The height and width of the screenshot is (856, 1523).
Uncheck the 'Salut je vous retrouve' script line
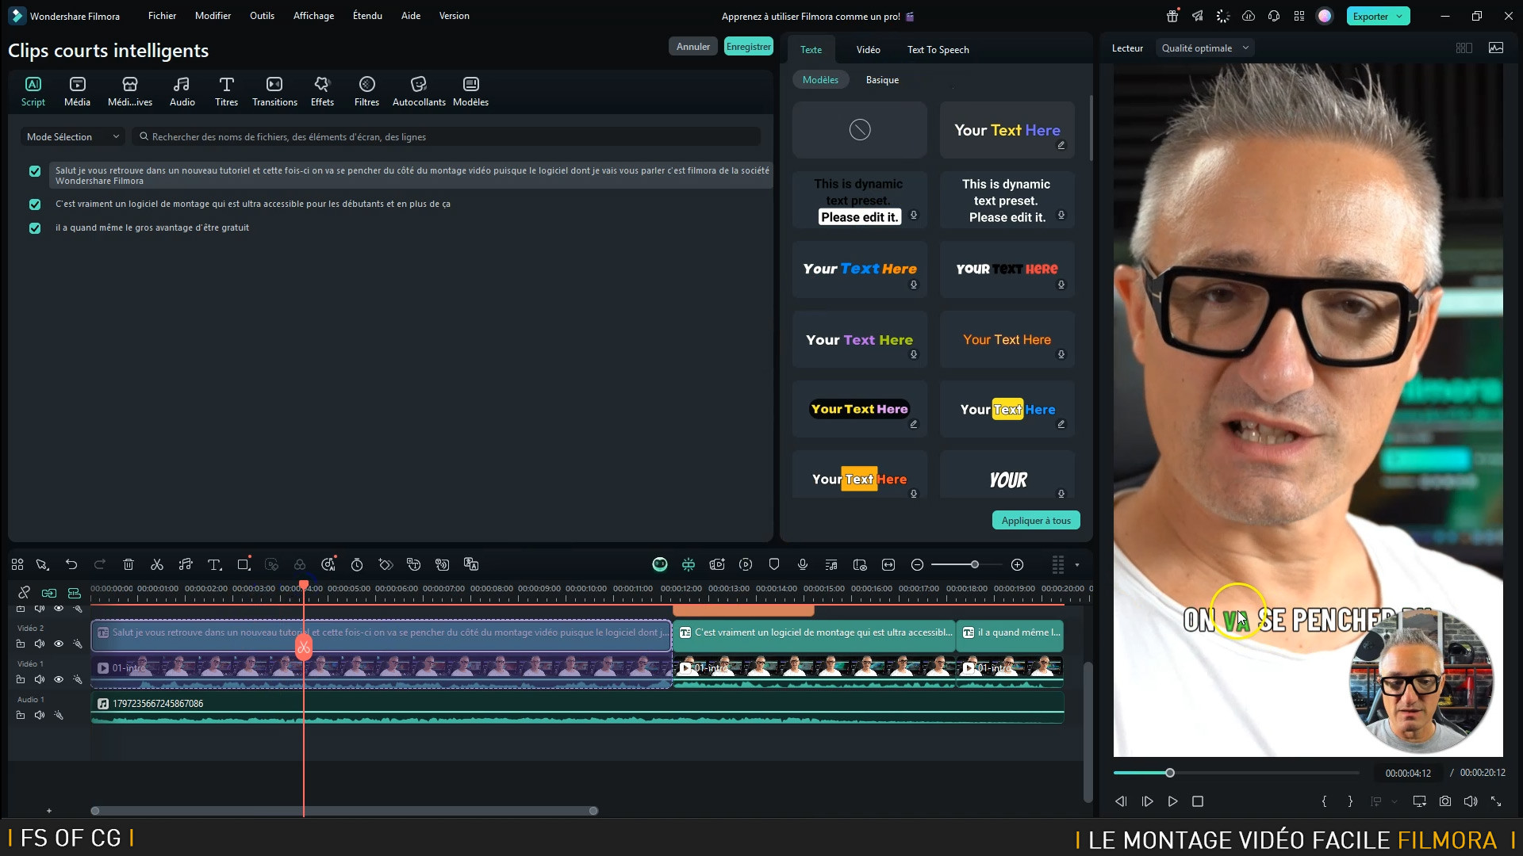[x=35, y=171]
